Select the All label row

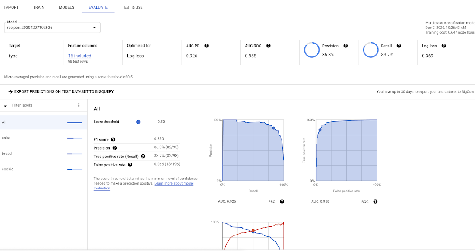pyautogui.click(x=44, y=122)
